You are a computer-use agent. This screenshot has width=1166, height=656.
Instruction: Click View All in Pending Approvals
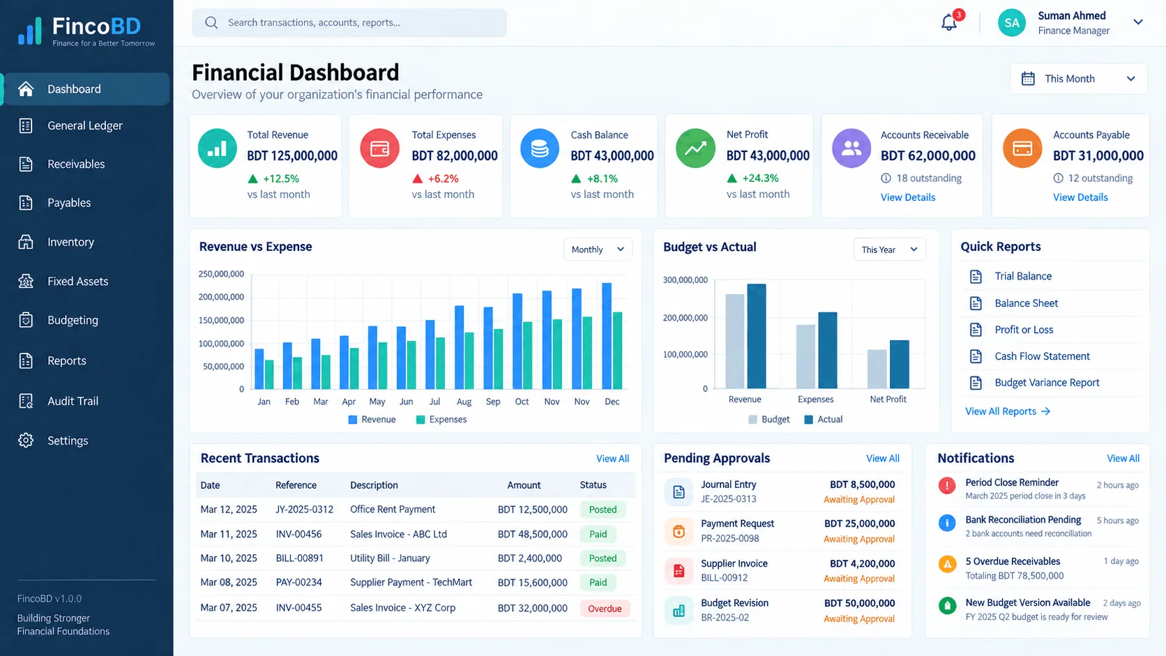pyautogui.click(x=883, y=459)
